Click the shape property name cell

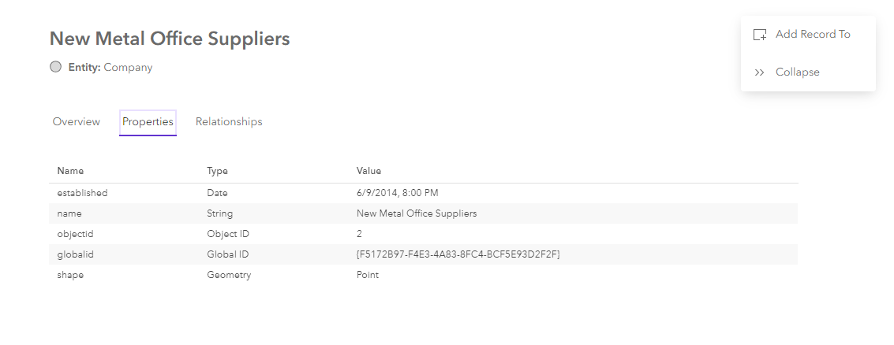coord(69,275)
